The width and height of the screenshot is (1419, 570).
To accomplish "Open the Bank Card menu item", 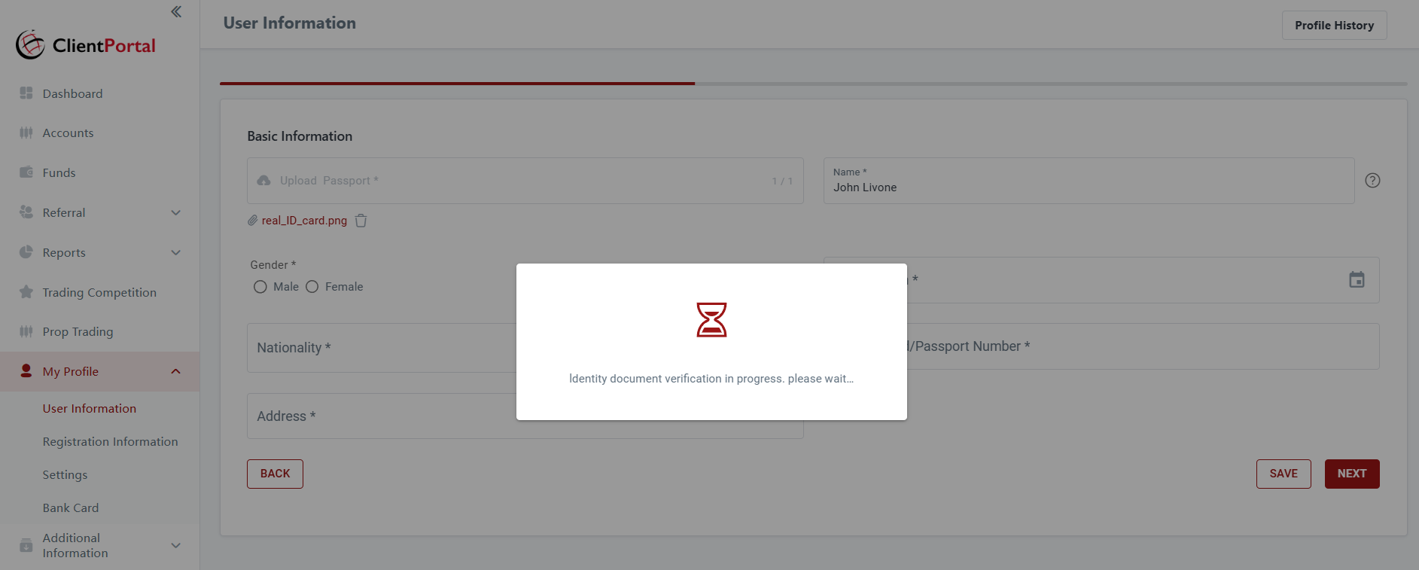I will coord(71,508).
